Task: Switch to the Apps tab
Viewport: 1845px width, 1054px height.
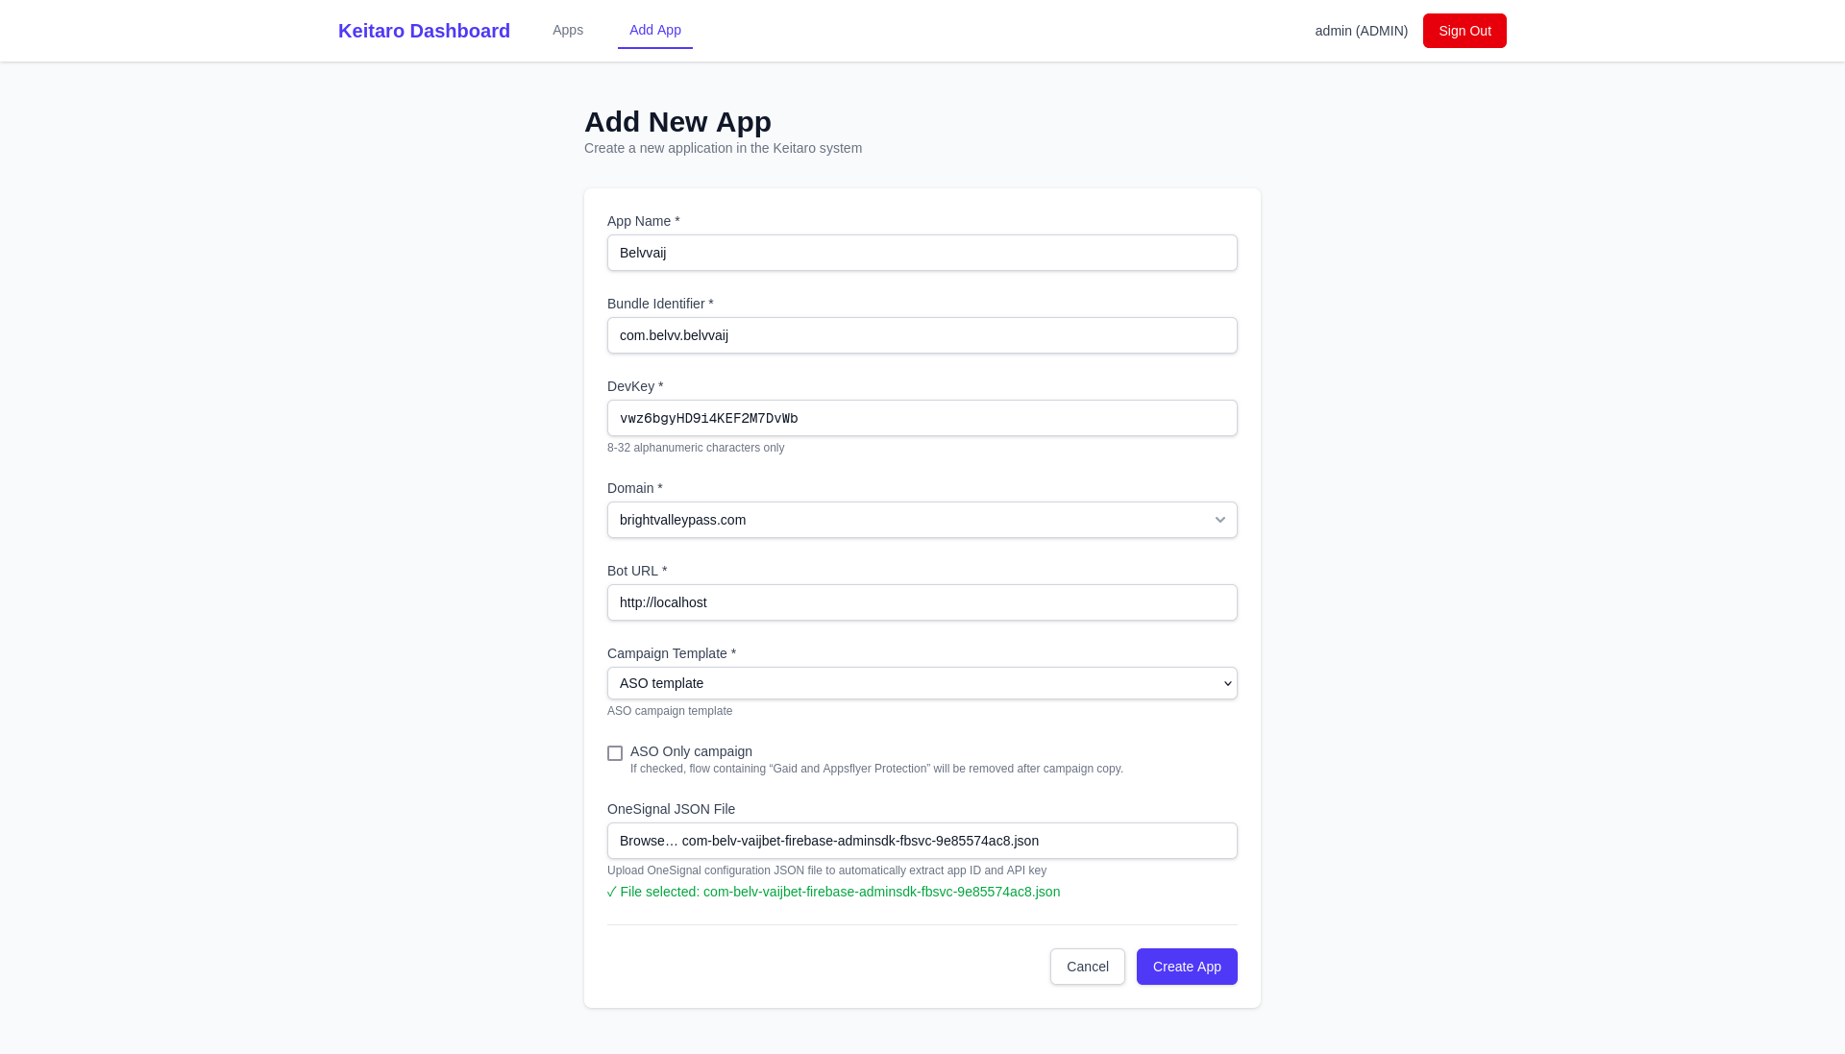Action: coord(568,30)
